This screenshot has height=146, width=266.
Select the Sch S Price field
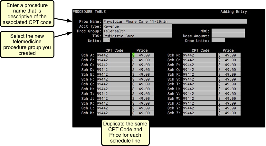click(229, 79)
